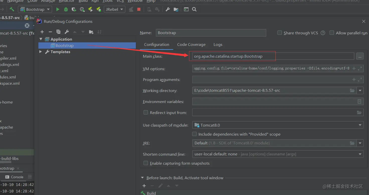The width and height of the screenshot is (369, 195).
Task: Open Shorten command line dropdown
Action: tap(278, 154)
